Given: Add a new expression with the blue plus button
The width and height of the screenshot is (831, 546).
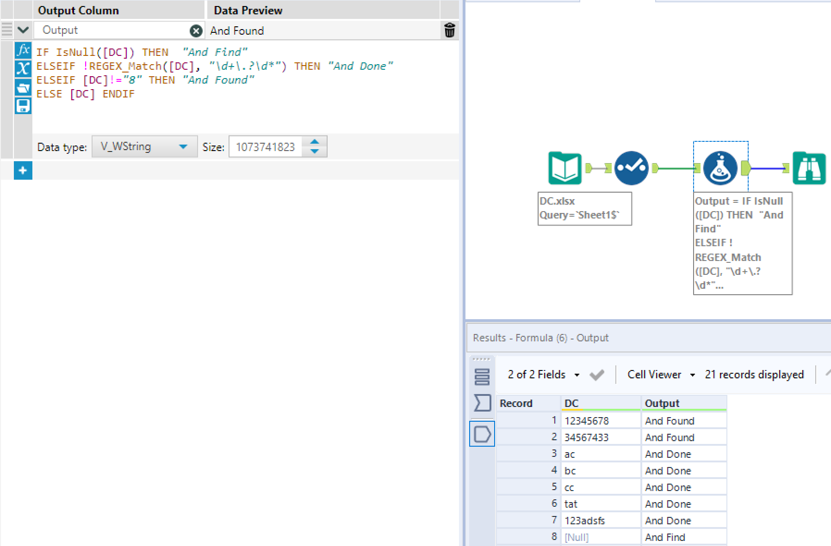Looking at the screenshot, I should coord(23,170).
